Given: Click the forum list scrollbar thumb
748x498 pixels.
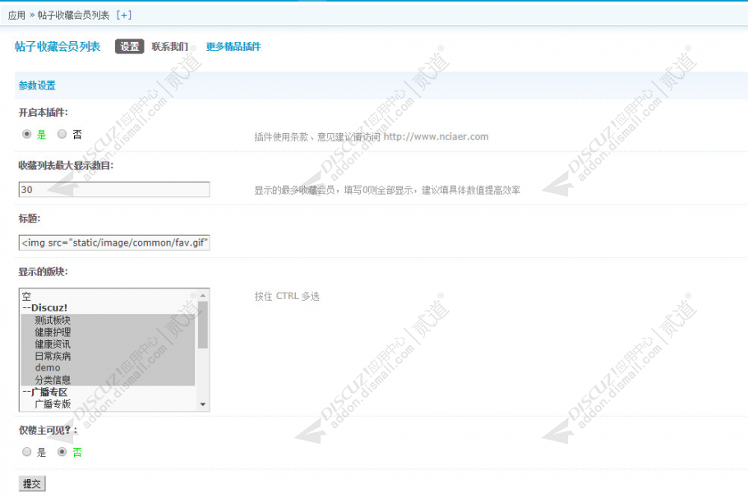Looking at the screenshot, I should (x=203, y=325).
